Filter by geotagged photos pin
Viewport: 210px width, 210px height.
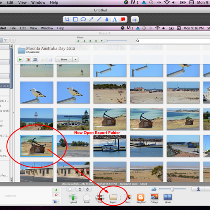102,41
